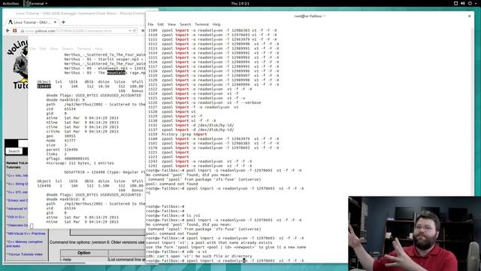The image size is (481, 271).
Task: Open the Emacs link in sidebar
Action: point(17,200)
